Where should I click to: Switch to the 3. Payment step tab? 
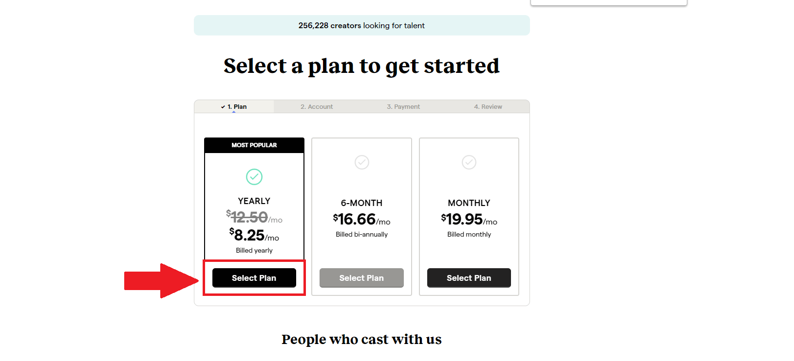[x=403, y=107]
